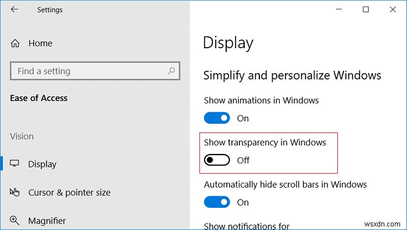
Task: Click the Show notifications for label
Action: 247,226
